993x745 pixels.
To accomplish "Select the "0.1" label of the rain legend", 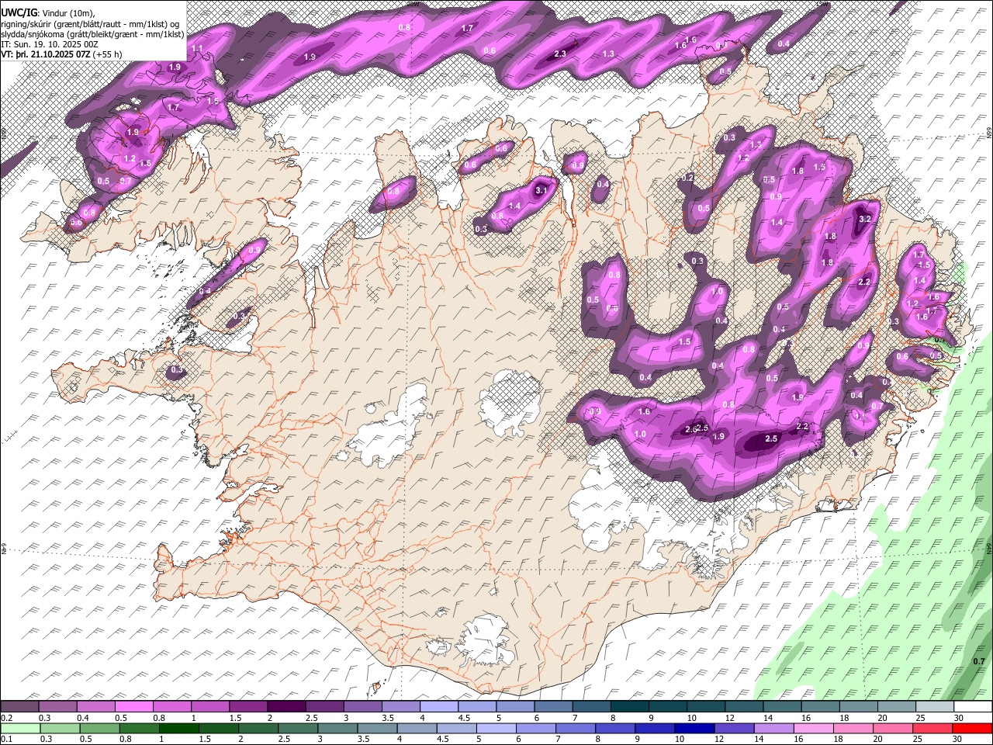I will point(7,740).
